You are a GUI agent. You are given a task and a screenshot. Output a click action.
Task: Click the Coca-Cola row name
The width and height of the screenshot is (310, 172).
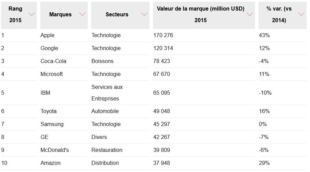53,61
